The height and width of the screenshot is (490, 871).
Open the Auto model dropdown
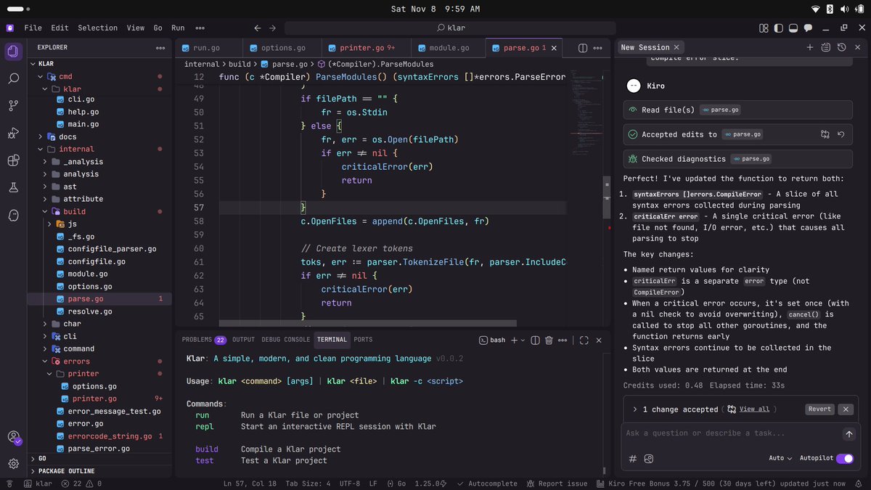780,458
